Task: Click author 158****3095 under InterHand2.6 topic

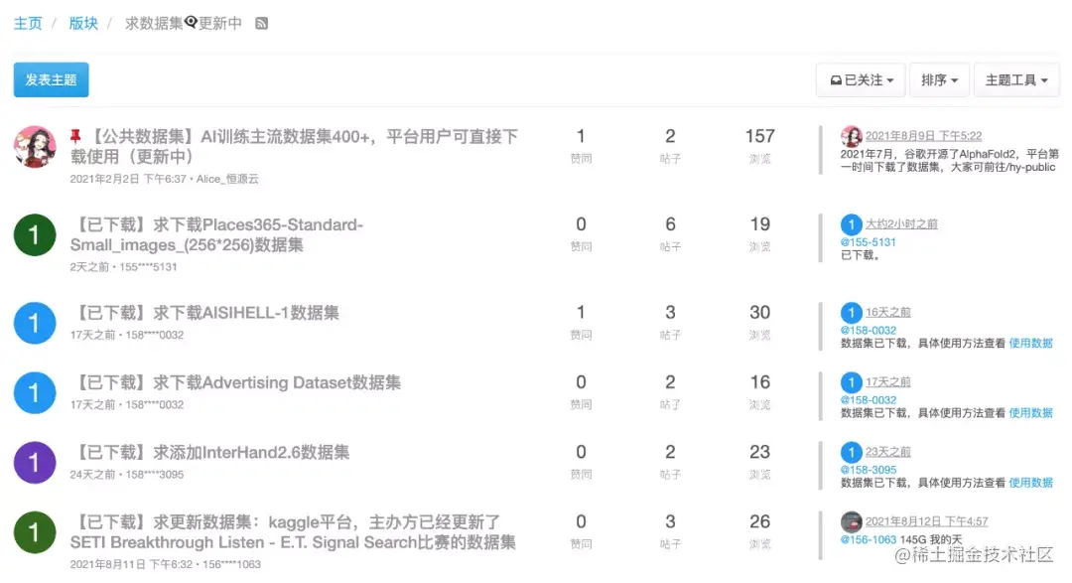Action: coord(155,474)
